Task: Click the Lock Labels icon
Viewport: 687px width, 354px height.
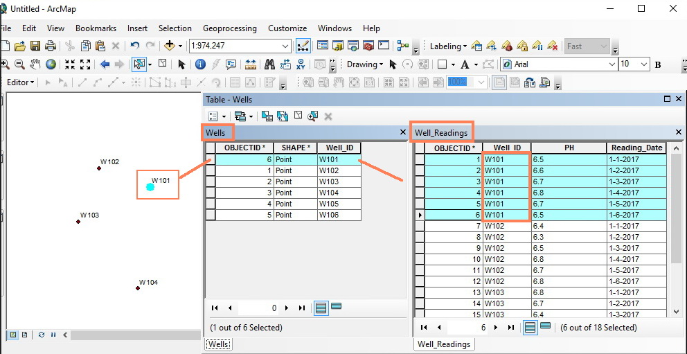Action: tap(521, 46)
